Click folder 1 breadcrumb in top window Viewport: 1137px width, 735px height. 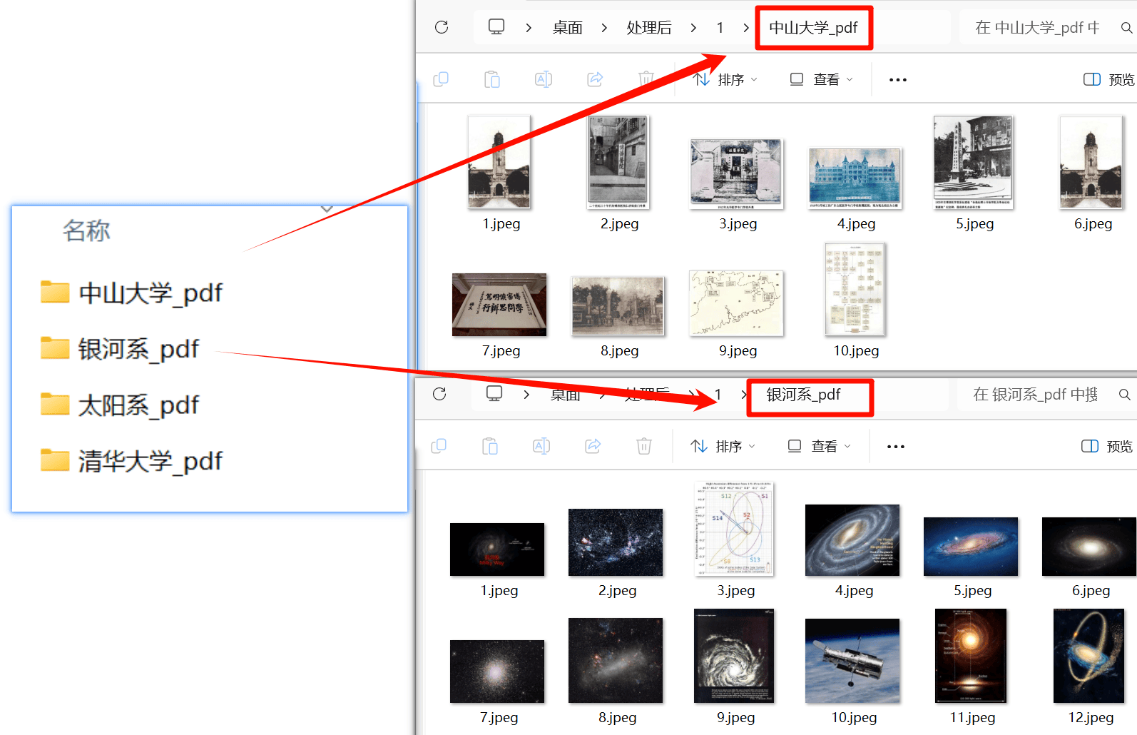point(720,28)
